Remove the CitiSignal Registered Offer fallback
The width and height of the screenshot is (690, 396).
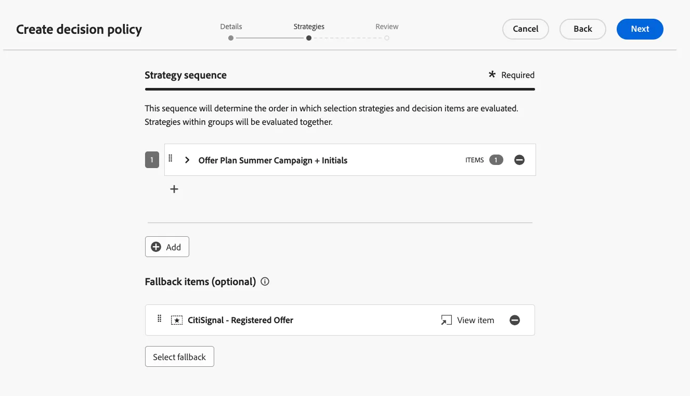click(x=515, y=320)
